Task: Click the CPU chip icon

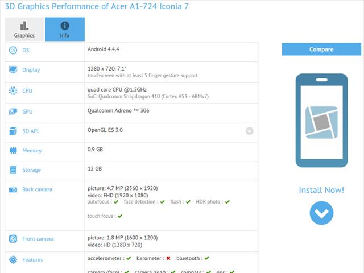Action: [13, 90]
